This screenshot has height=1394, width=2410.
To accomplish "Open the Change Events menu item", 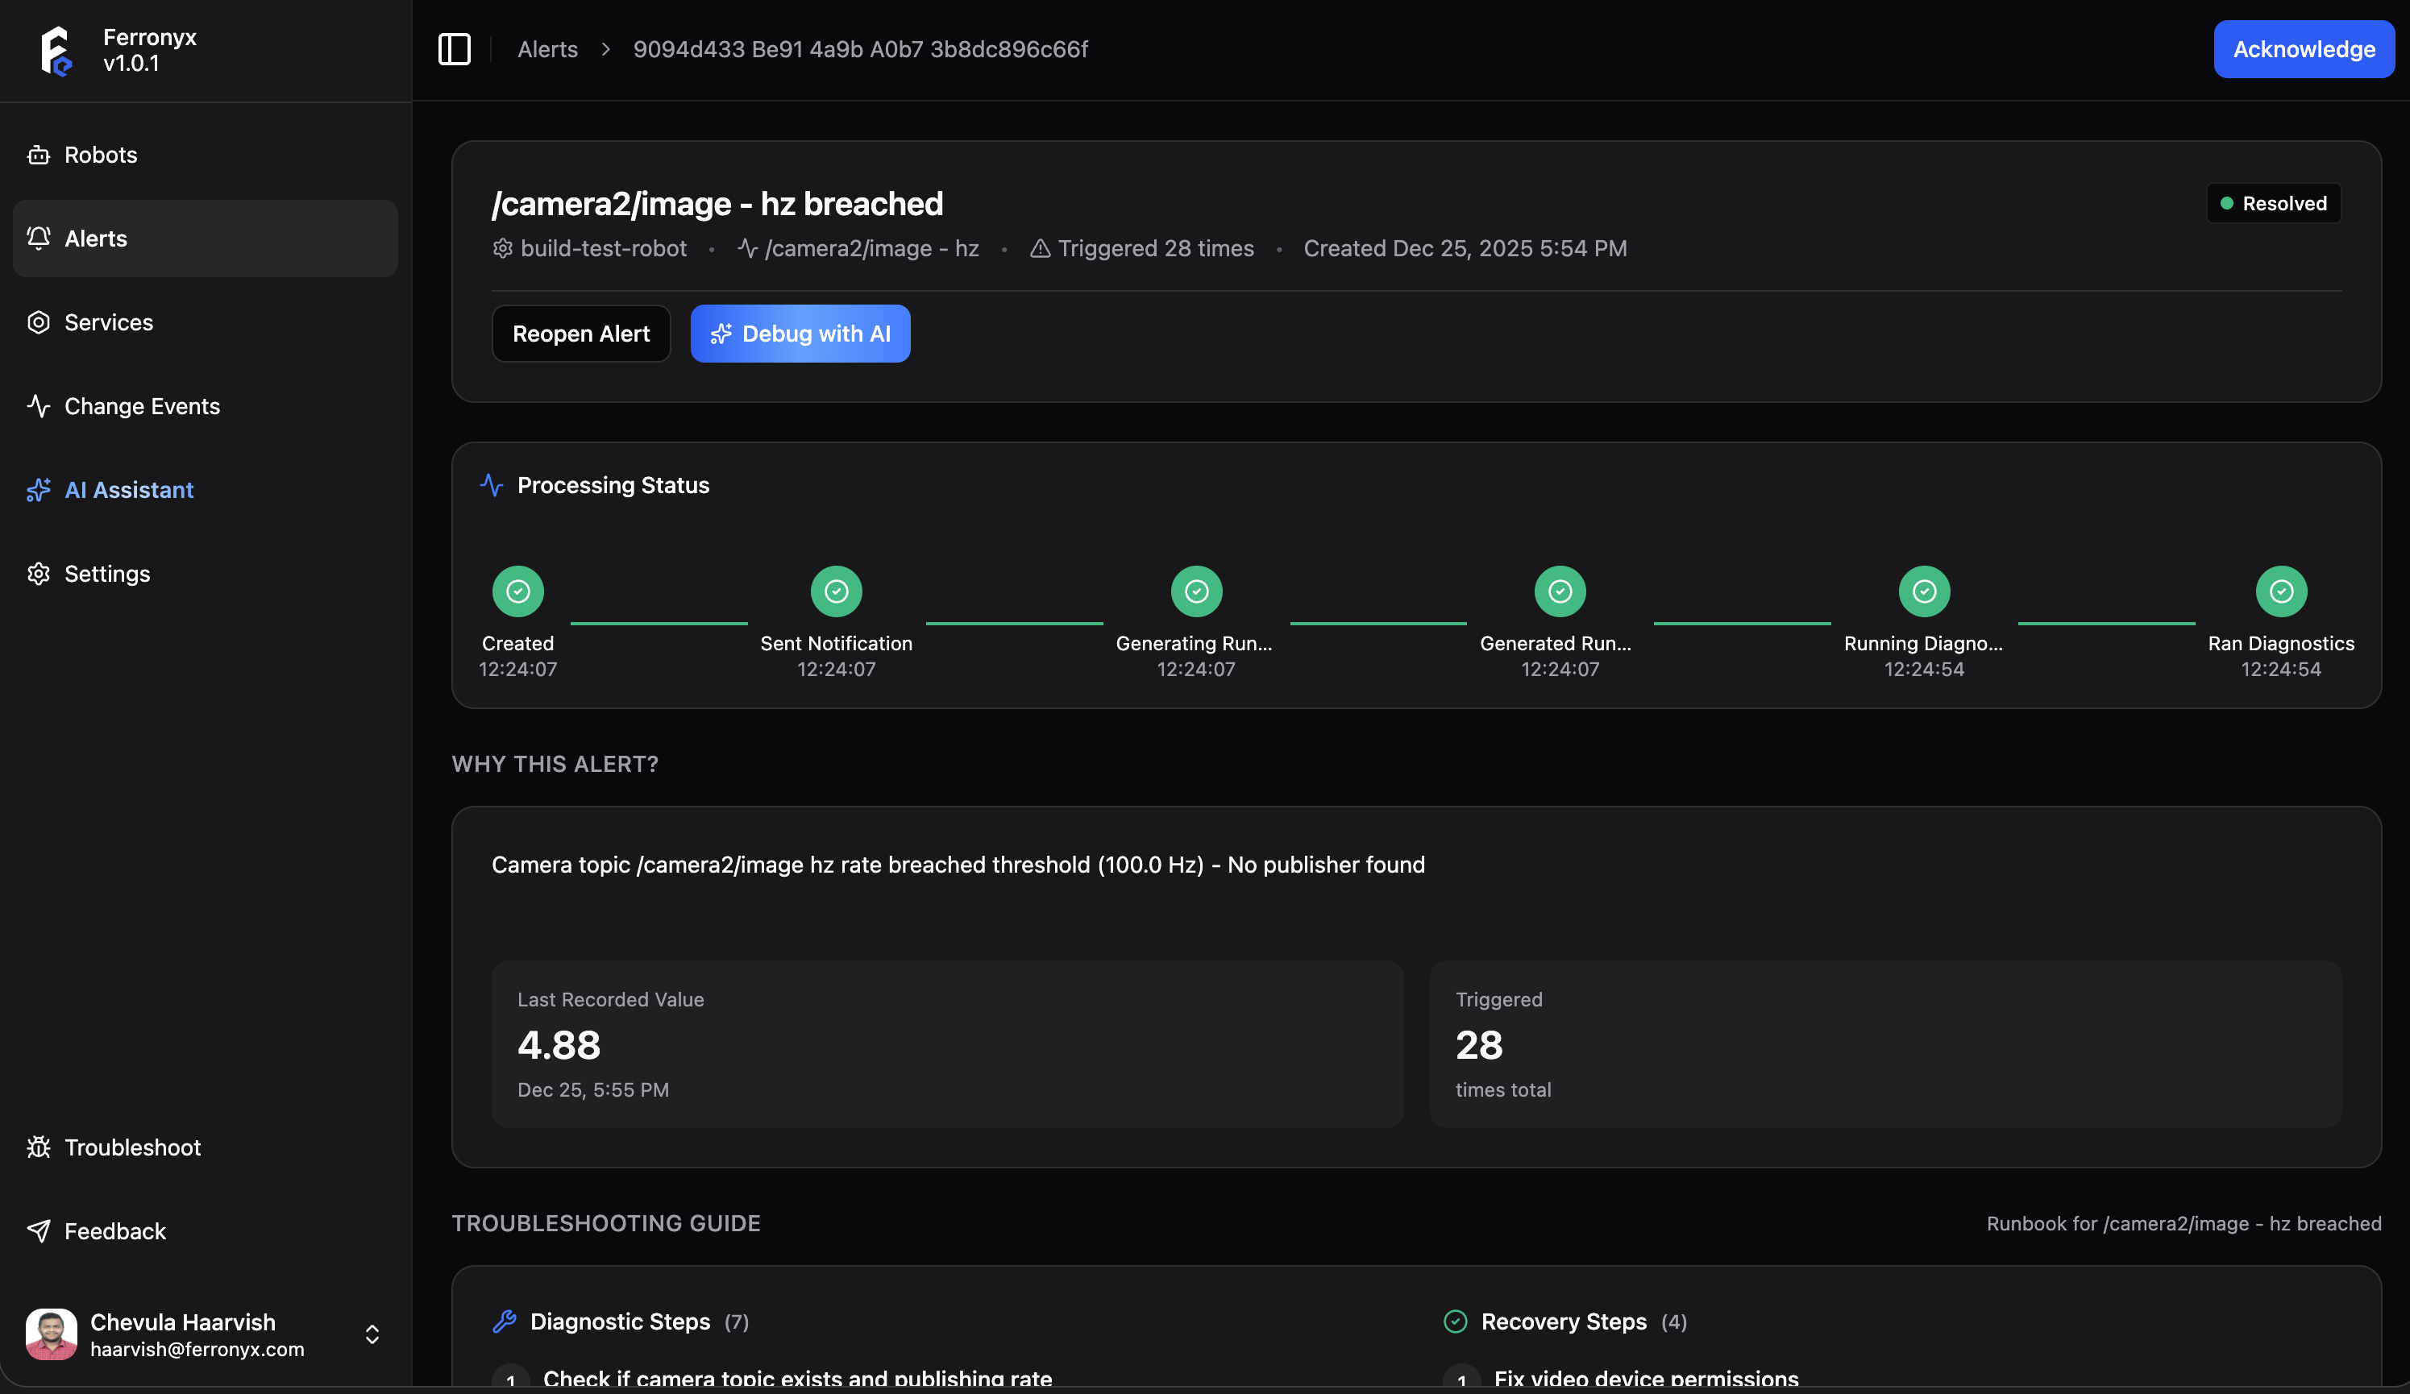I will click(142, 406).
